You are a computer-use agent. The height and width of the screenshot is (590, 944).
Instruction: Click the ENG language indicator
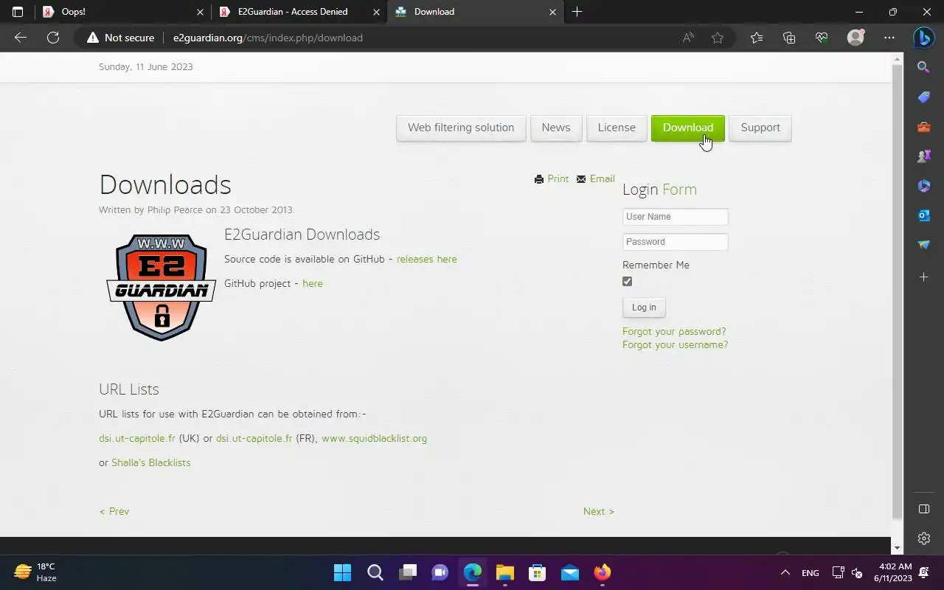[x=810, y=573]
